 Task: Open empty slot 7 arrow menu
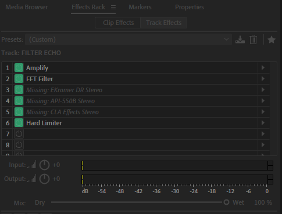pos(263,134)
